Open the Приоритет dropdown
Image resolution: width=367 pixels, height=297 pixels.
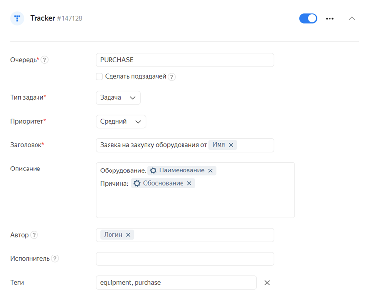[120, 121]
